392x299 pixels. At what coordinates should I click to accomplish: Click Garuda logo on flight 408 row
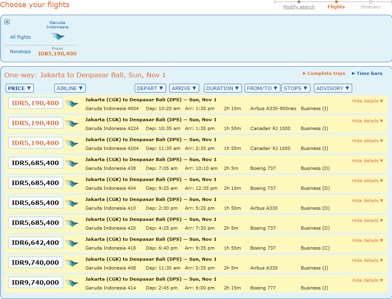[x=71, y=263]
